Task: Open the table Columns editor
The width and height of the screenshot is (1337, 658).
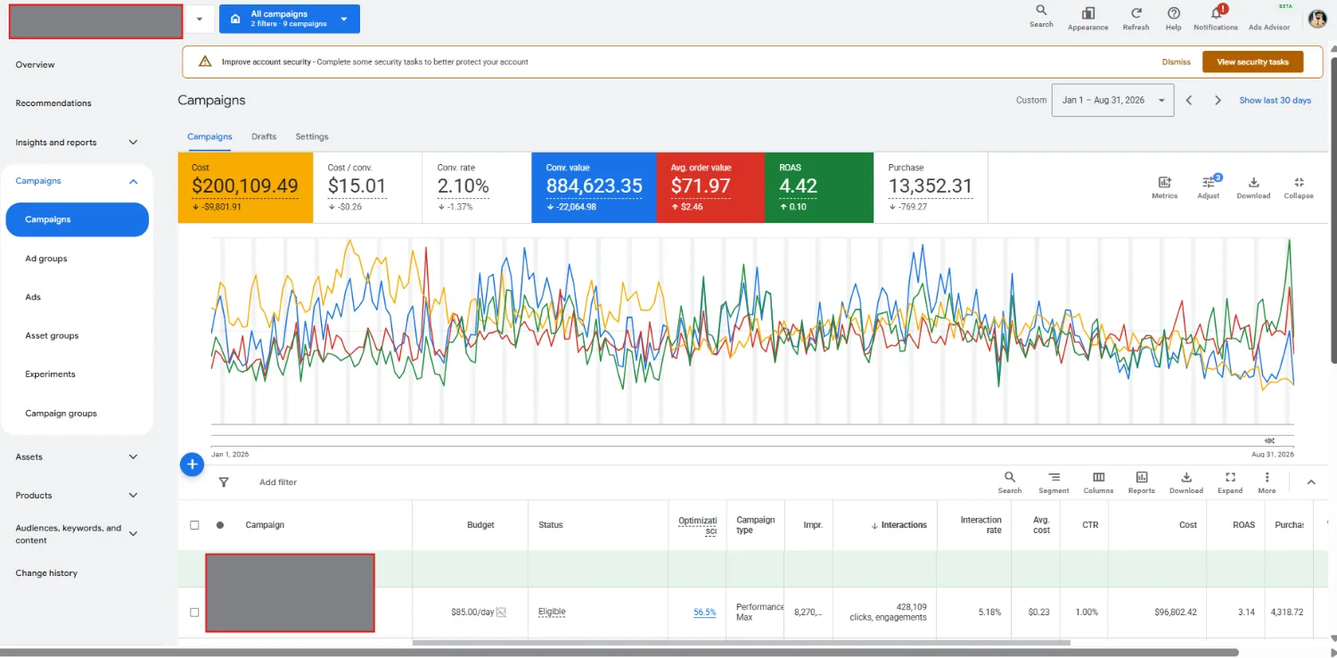Action: tap(1098, 482)
